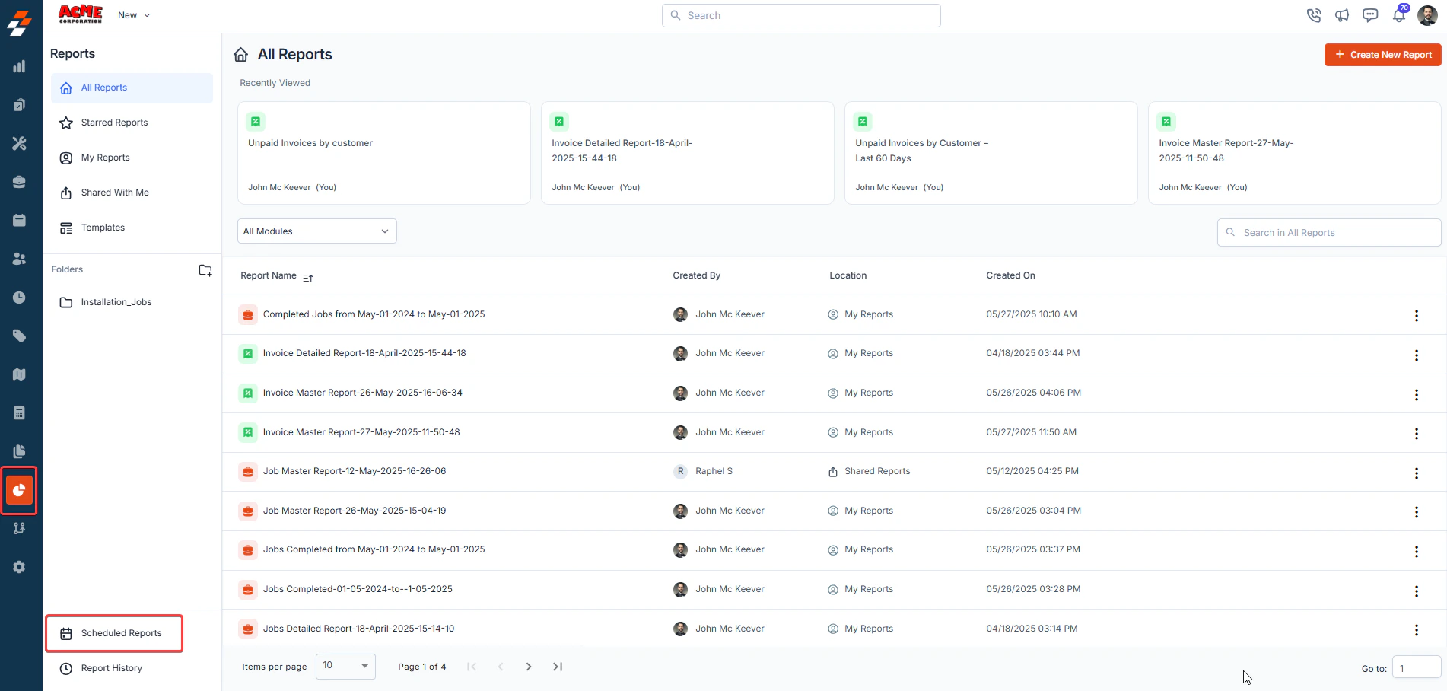Open Job Master Report-26-May-2025-15-04-19

pos(355,511)
